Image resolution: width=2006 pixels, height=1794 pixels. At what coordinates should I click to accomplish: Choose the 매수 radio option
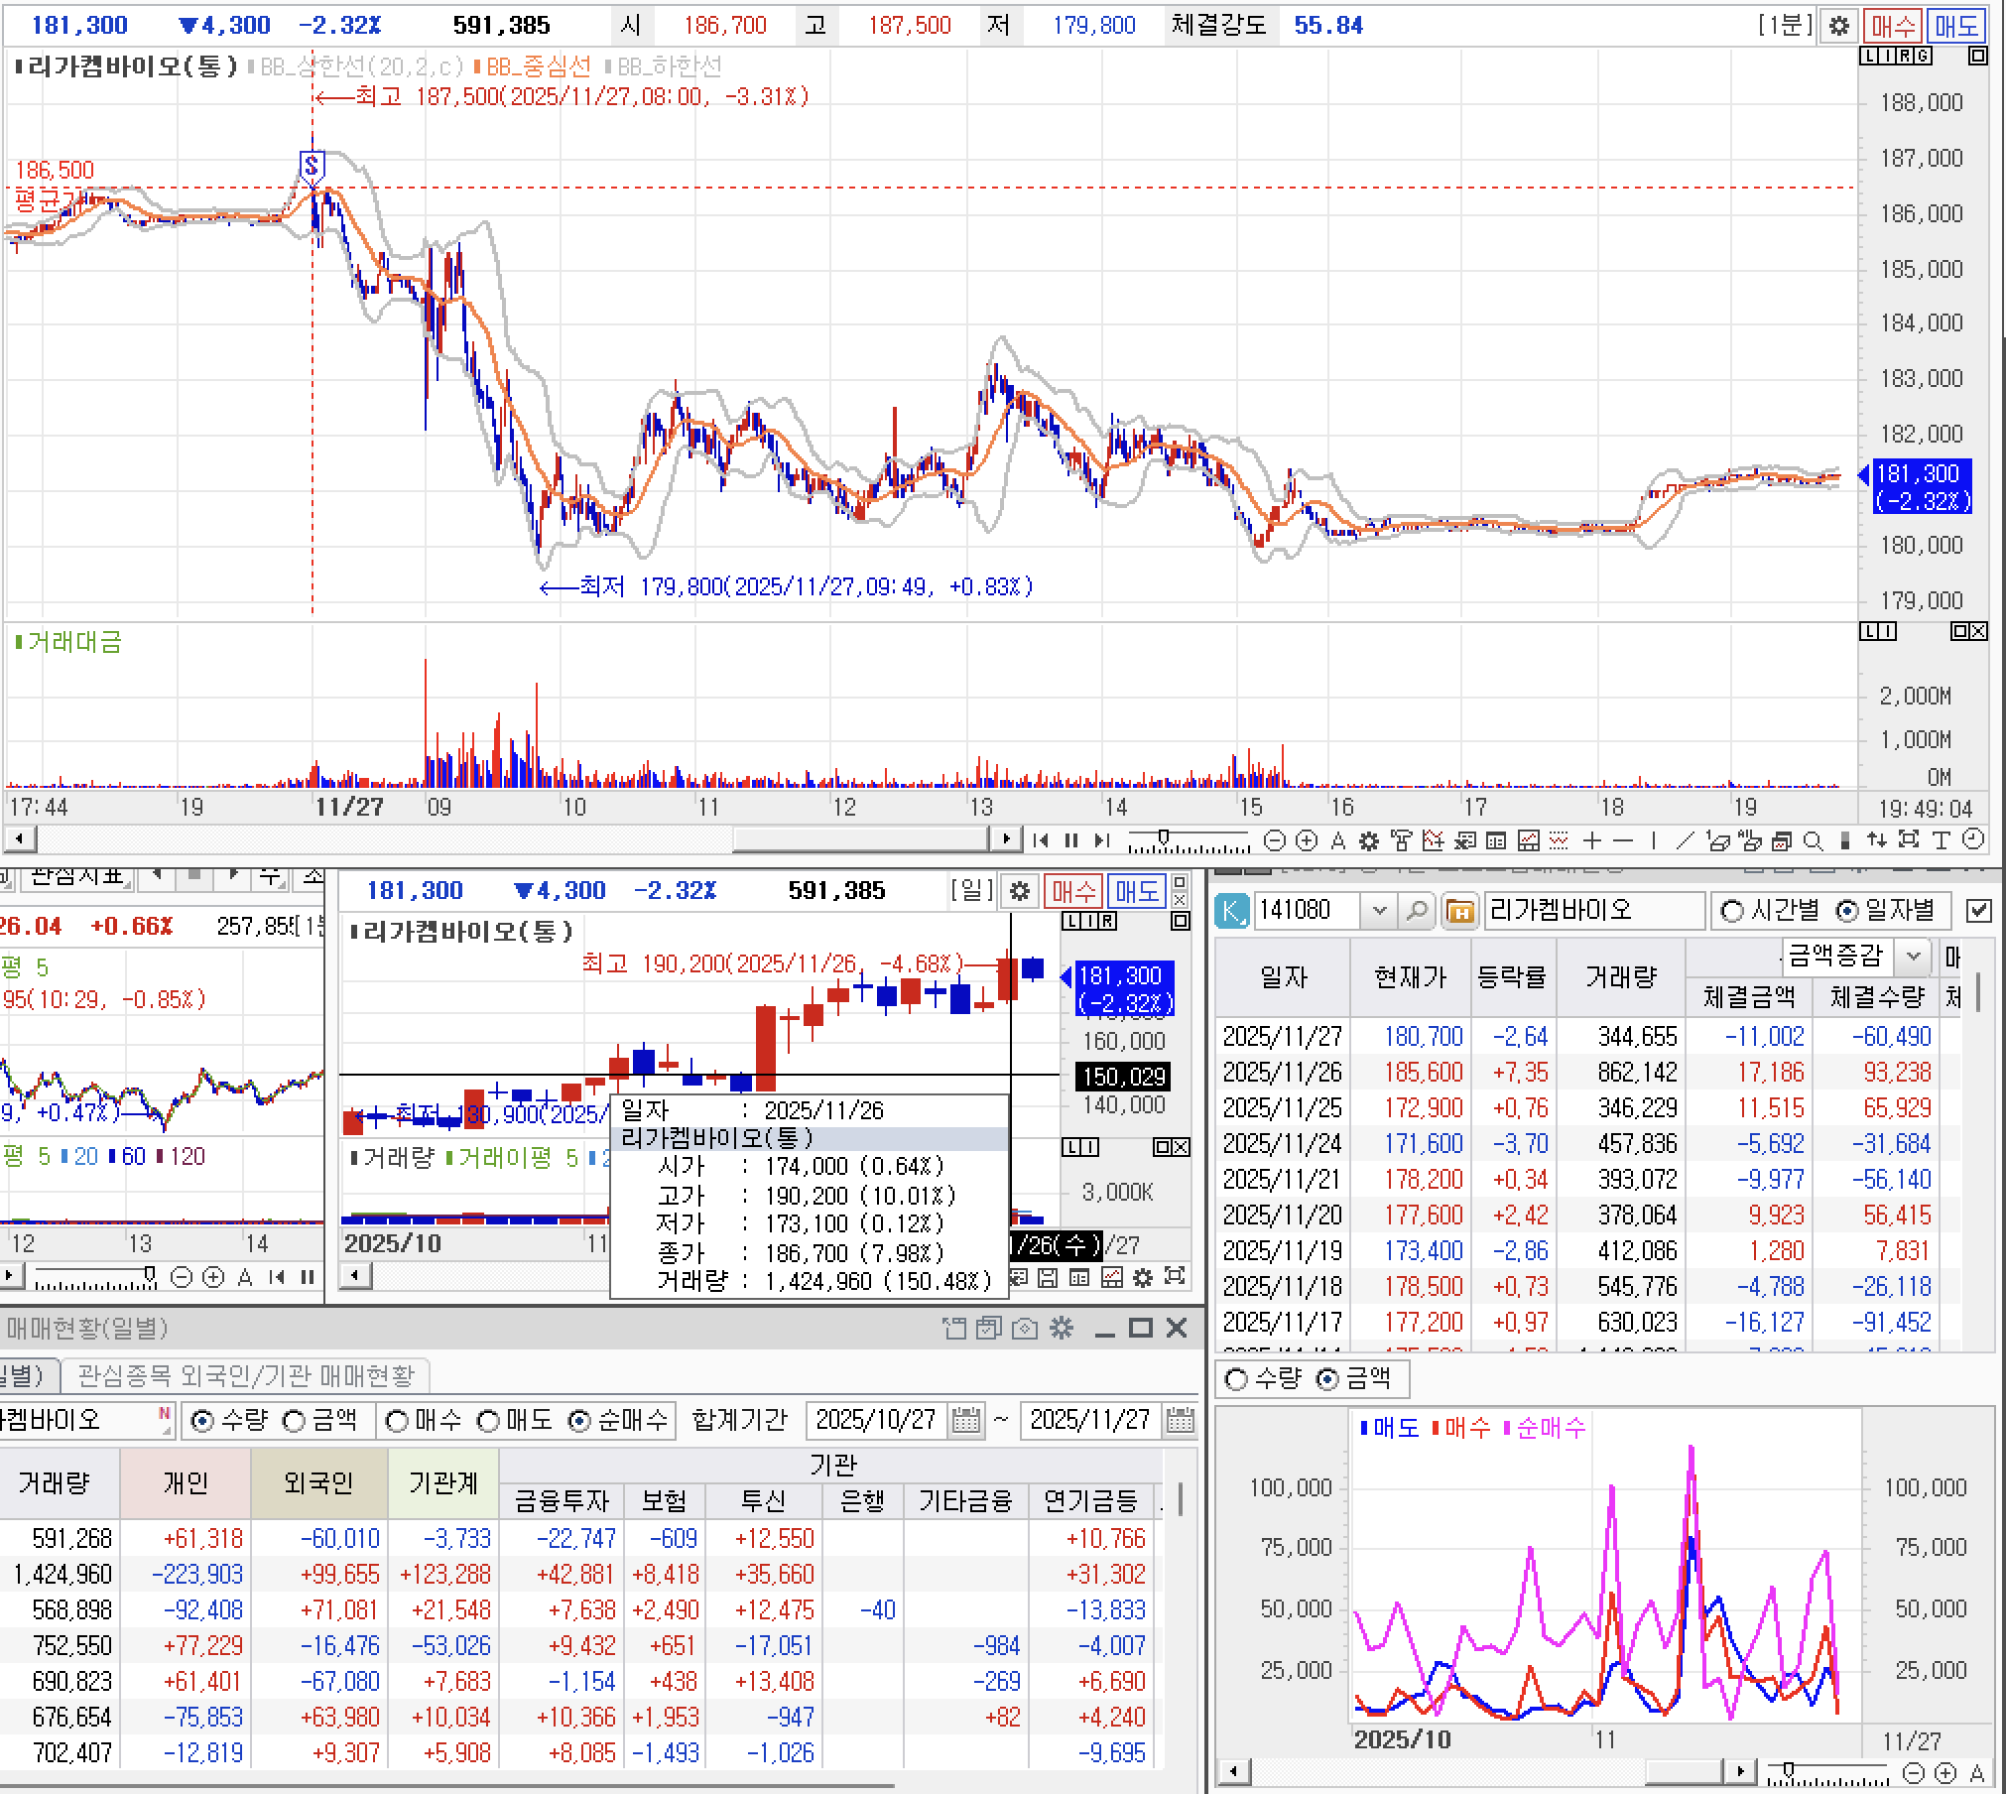[397, 1421]
